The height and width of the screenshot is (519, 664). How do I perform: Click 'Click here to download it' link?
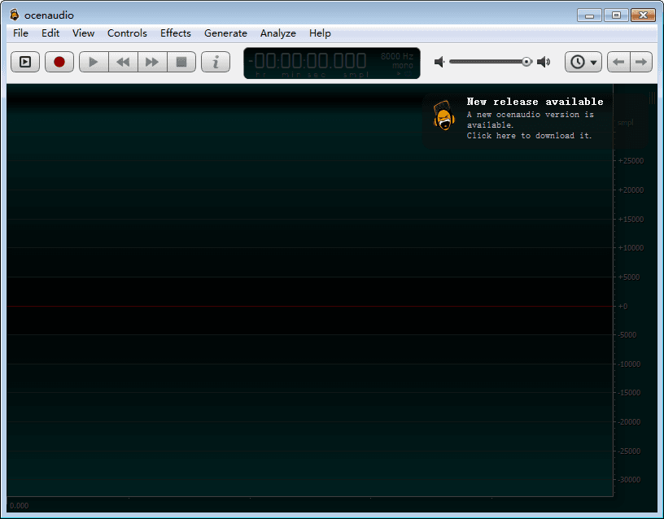(529, 136)
